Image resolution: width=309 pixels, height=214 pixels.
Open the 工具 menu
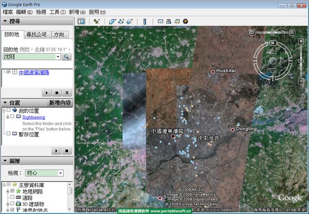[x=58, y=12]
